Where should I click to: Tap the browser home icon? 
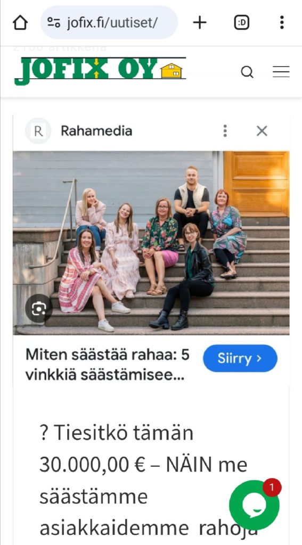(20, 23)
